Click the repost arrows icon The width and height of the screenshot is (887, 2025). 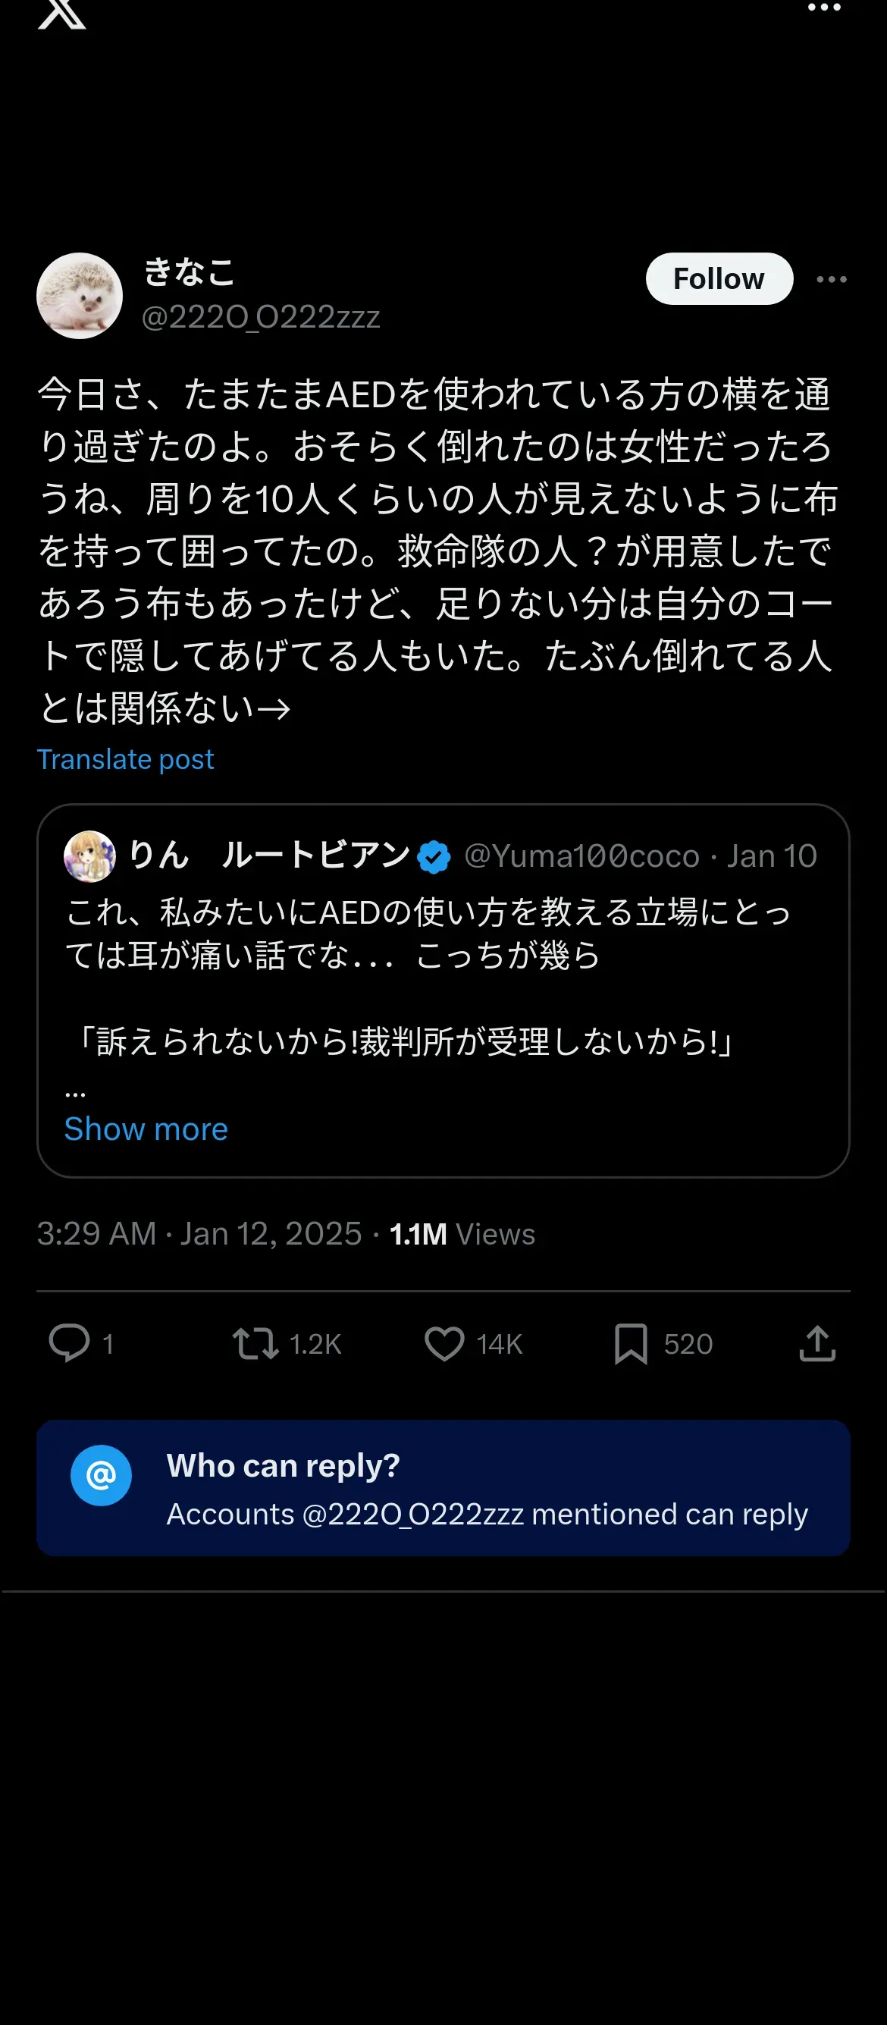pyautogui.click(x=255, y=1342)
